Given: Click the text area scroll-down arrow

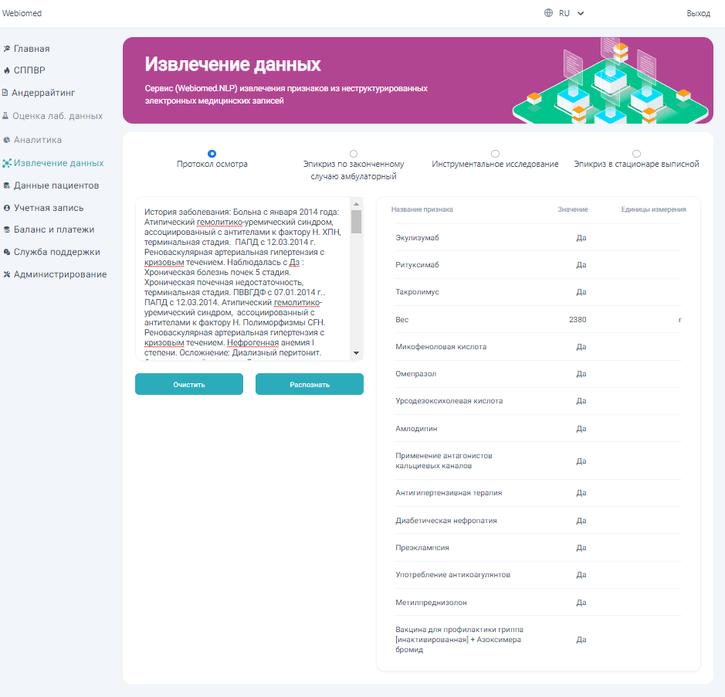Looking at the screenshot, I should [x=356, y=353].
